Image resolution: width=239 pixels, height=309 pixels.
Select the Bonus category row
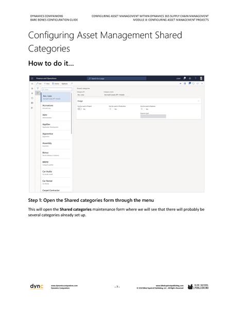(56, 154)
